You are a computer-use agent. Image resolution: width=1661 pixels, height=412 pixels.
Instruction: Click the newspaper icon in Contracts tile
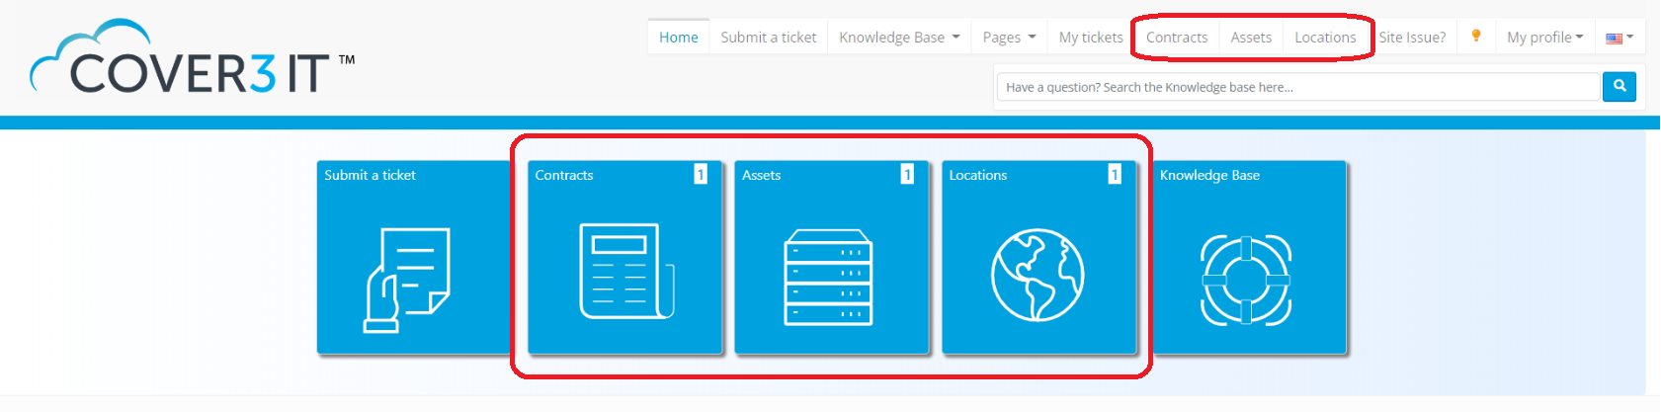(x=625, y=272)
